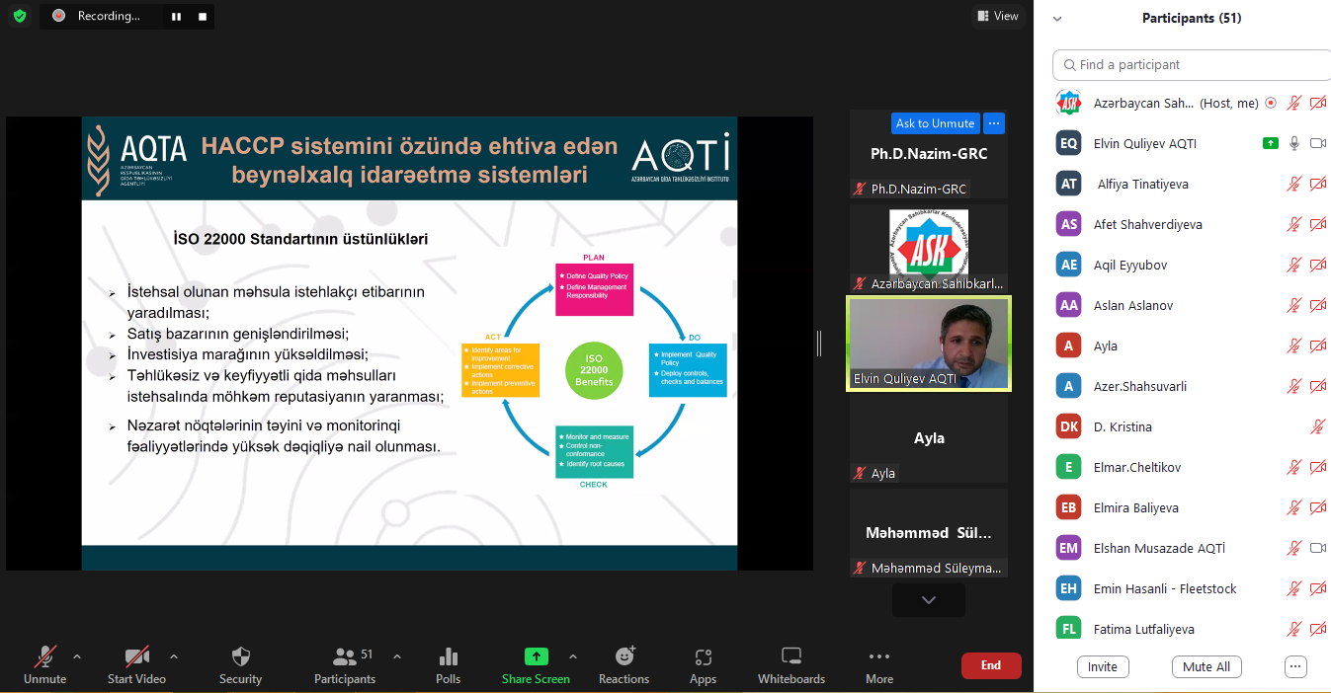Screen dimensions: 1331x693
Task: Click Elvin Quliyev's microphone icon
Action: tap(1293, 143)
